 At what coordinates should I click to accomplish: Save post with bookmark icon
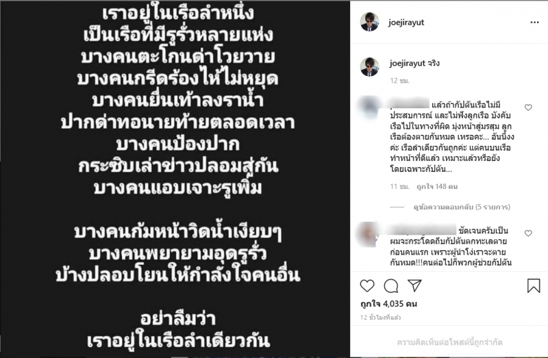tap(534, 285)
